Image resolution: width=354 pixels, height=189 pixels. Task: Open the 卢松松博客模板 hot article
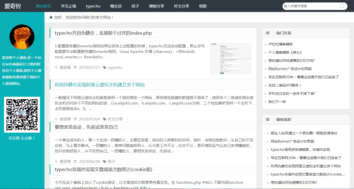(x=280, y=44)
